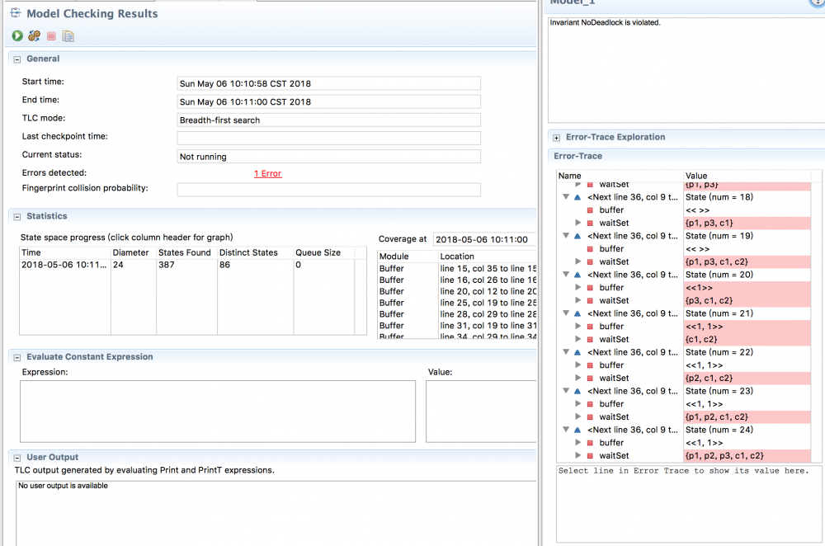
Task: Expand buffer under State 24
Action: tap(577, 443)
